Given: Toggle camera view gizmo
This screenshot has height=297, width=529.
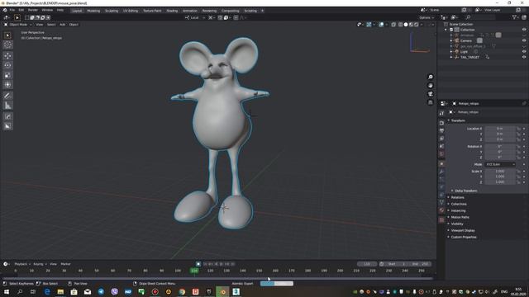Looking at the screenshot, I should [x=430, y=94].
